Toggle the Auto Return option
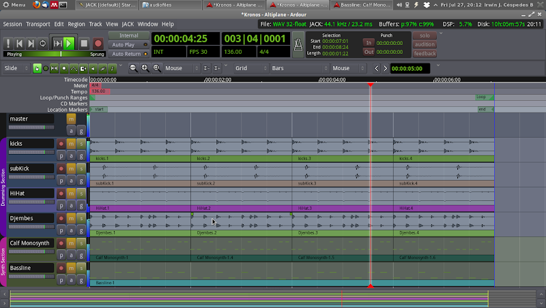Viewport: 546px width, 308px height. pos(128,54)
